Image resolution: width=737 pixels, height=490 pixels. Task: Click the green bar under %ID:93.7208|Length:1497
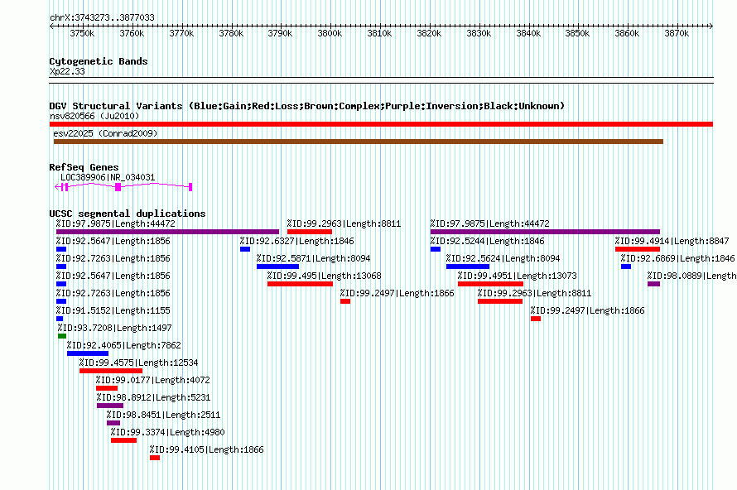point(62,336)
